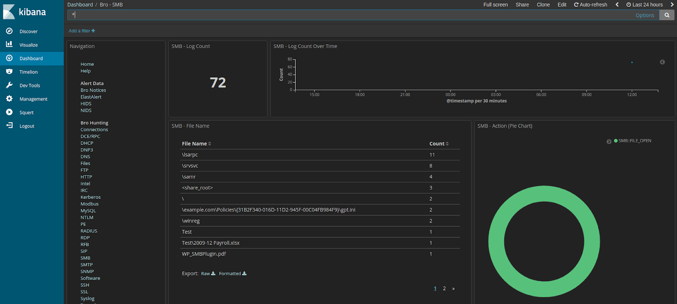
Task: Click the Logout arrow icon
Action: [x=9, y=125]
